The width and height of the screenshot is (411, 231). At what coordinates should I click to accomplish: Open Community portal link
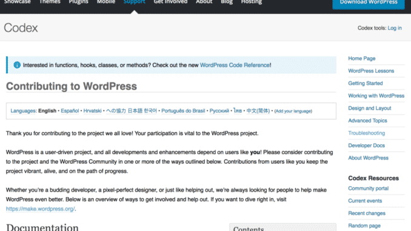tap(369, 189)
